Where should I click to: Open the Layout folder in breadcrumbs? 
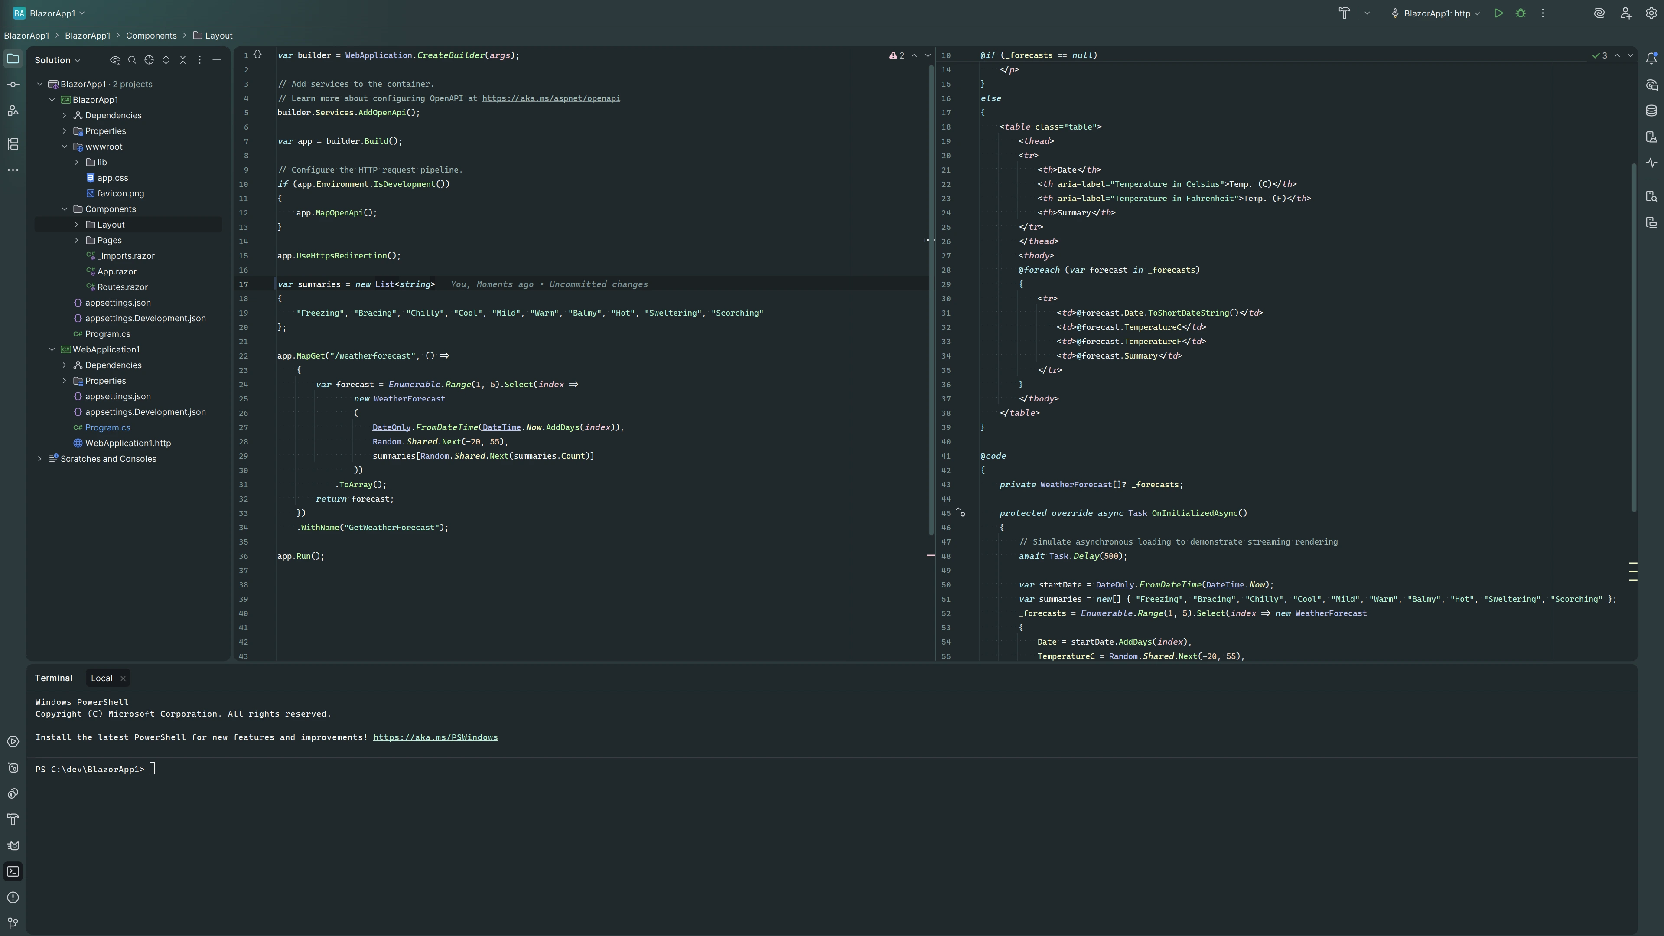click(218, 36)
